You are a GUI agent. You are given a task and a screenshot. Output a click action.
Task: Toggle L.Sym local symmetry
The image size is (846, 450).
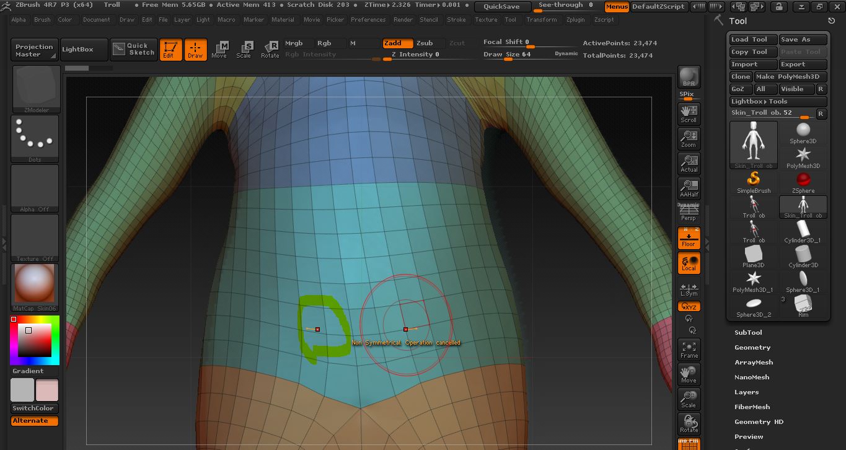pyautogui.click(x=689, y=289)
